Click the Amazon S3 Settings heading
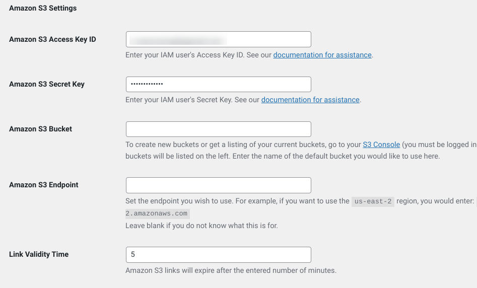Viewport: 477px width, 288px height. pos(43,8)
